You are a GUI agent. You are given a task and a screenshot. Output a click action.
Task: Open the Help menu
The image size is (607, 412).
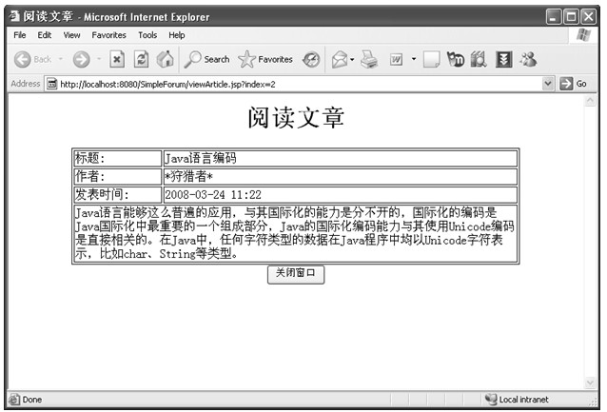[x=177, y=35]
